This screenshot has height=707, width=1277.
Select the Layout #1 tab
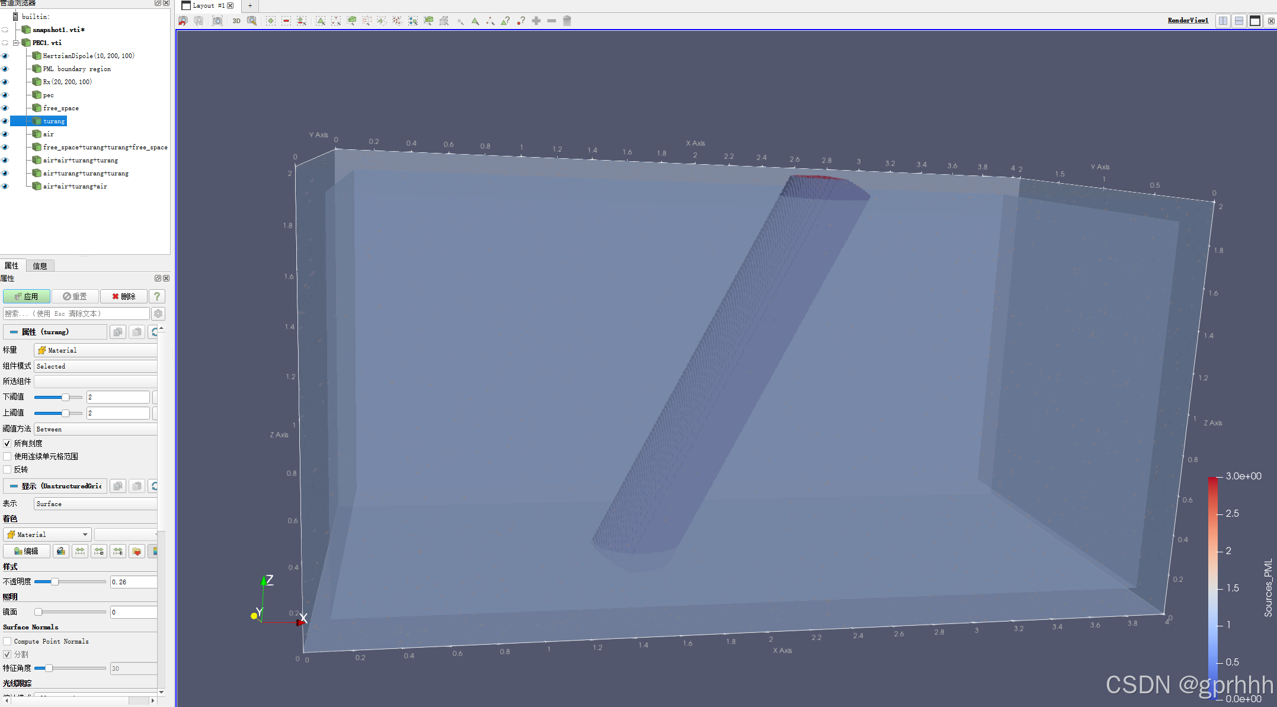208,5
